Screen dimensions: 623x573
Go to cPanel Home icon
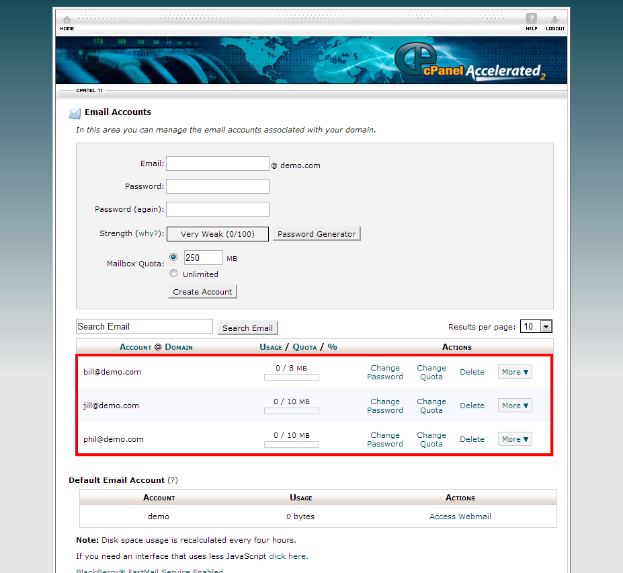coord(67,23)
